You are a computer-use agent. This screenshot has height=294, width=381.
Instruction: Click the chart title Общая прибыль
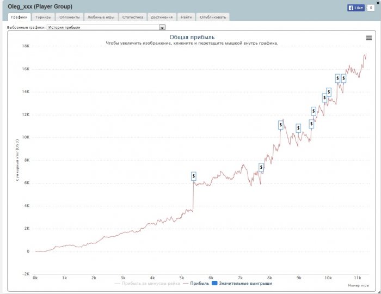tap(192, 37)
